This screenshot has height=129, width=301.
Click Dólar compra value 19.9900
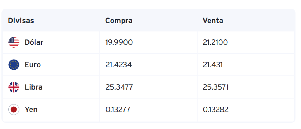[x=119, y=42]
